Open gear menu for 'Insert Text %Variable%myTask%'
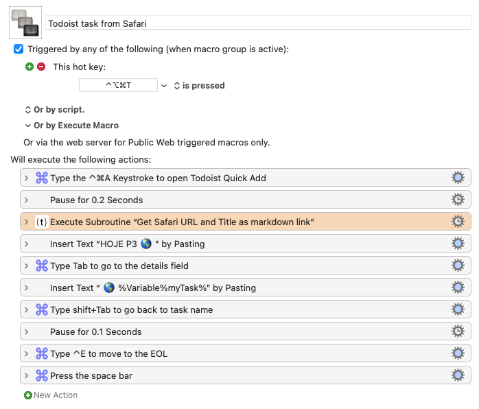This screenshot has width=479, height=409. (x=458, y=288)
